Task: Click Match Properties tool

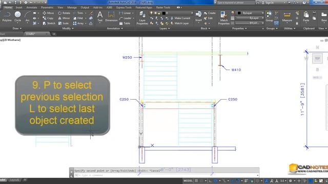Action: click(x=223, y=18)
